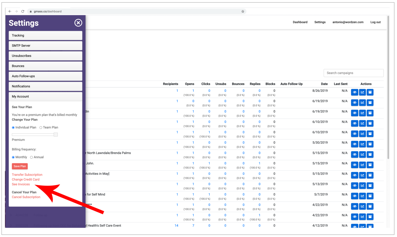This screenshot has height=237, width=397.
Task: Archive the 5/30/2019 campaign
Action: 370,144
